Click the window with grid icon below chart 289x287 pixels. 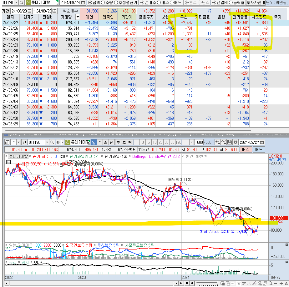[222, 283]
